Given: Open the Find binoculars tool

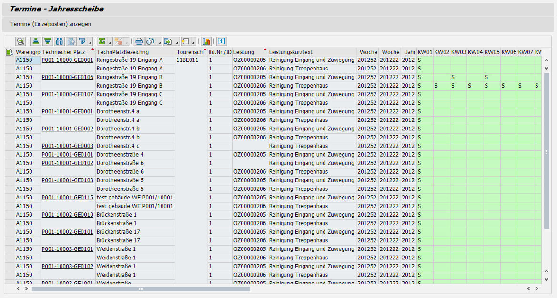Looking at the screenshot, I should [60, 41].
